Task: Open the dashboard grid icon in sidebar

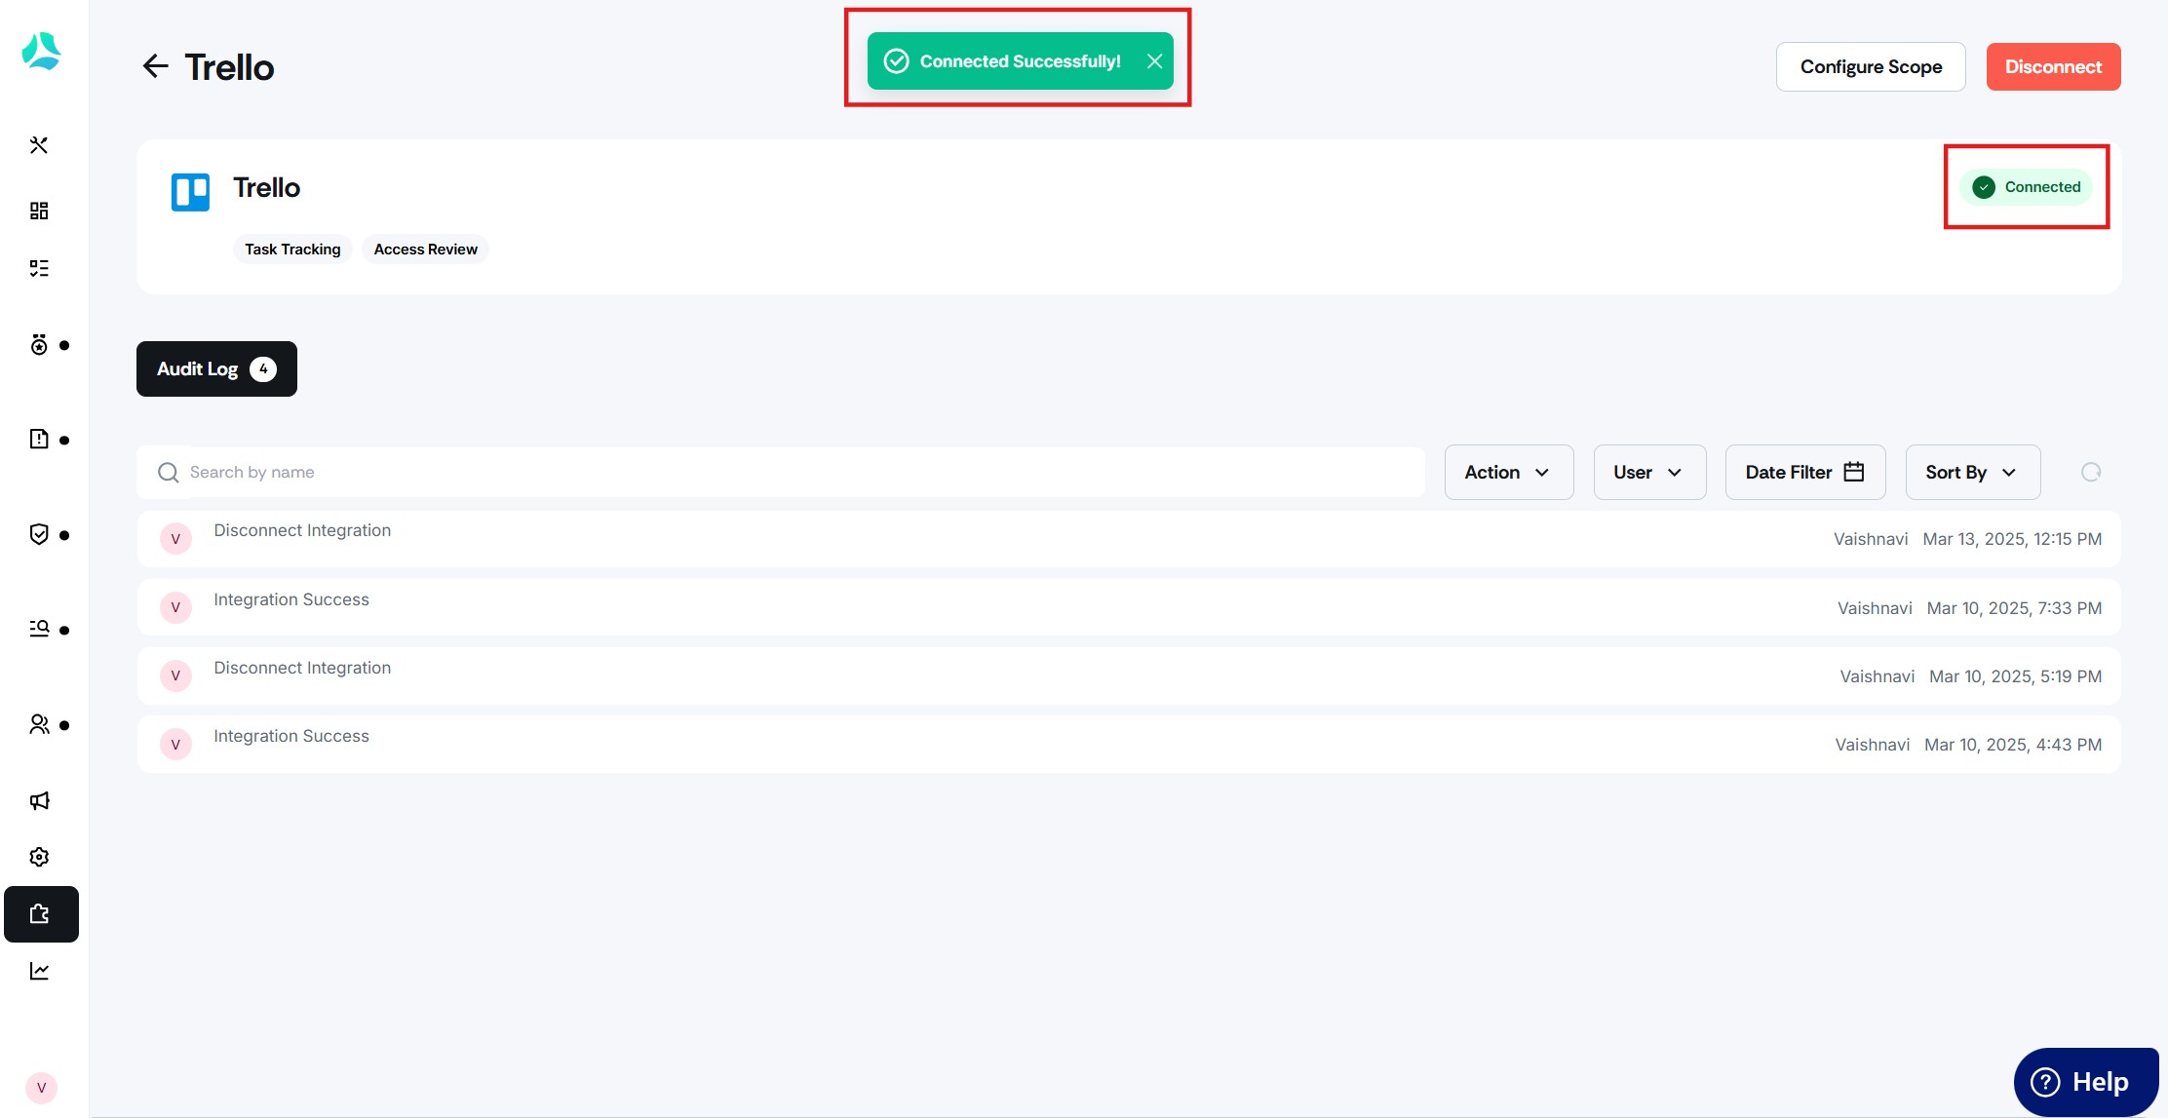Action: click(x=39, y=211)
